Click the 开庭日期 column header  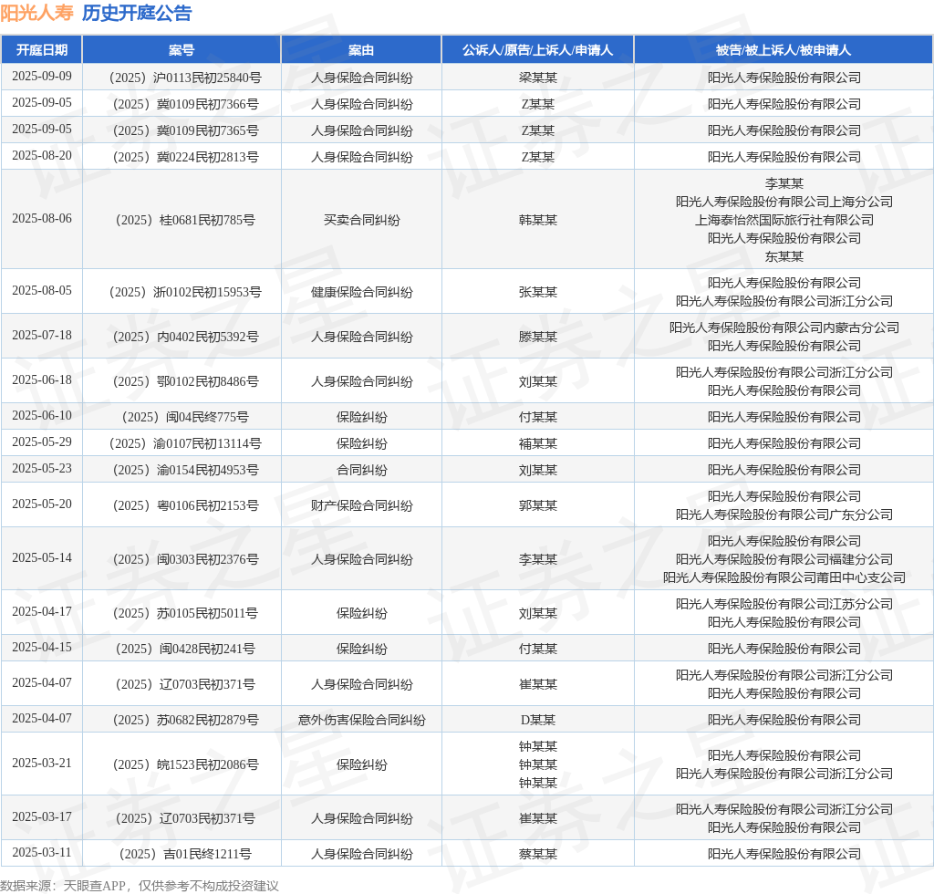[42, 50]
